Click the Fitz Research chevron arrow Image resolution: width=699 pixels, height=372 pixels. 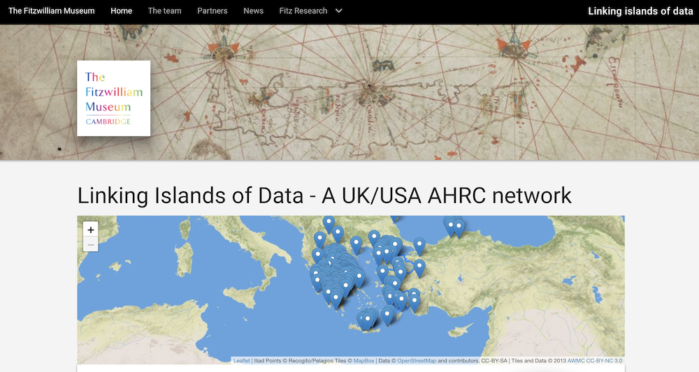point(339,10)
